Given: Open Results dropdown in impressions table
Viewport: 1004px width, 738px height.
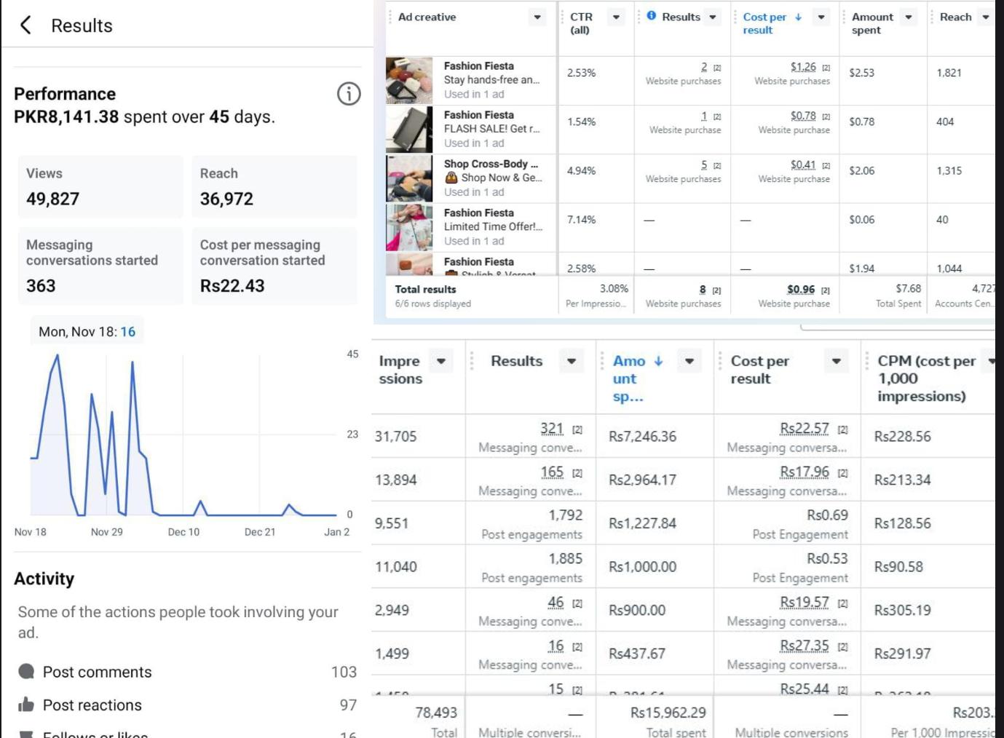Looking at the screenshot, I should point(572,361).
